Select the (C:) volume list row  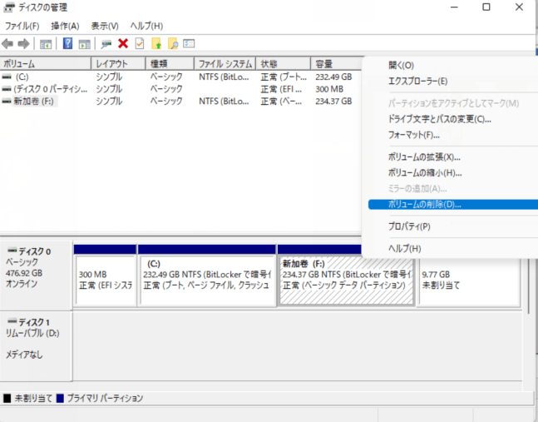pos(180,77)
